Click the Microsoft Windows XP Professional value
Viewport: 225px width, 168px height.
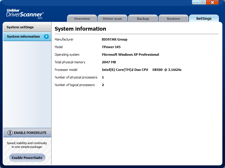pyautogui.click(x=130, y=55)
